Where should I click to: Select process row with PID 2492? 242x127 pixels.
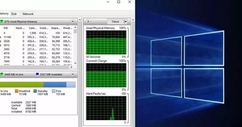tap(37, 49)
